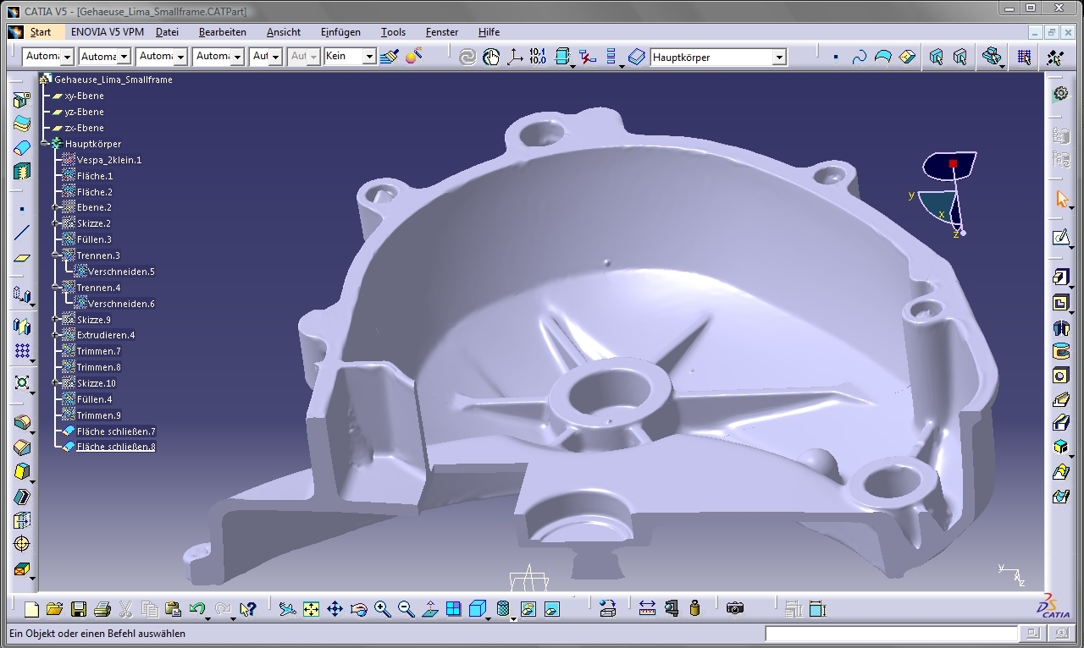Click the Axis System icon in top toolbar
This screenshot has width=1084, height=648.
(x=515, y=57)
